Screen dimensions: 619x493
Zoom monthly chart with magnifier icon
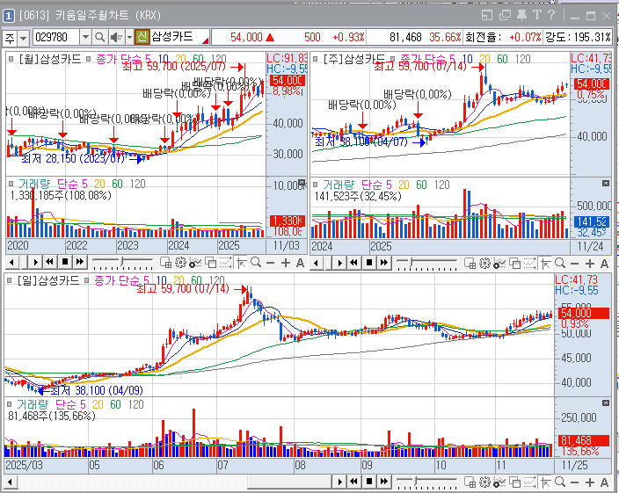256,262
